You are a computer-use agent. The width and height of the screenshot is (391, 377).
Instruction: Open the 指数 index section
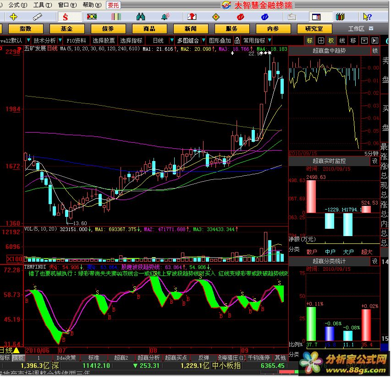point(26,29)
